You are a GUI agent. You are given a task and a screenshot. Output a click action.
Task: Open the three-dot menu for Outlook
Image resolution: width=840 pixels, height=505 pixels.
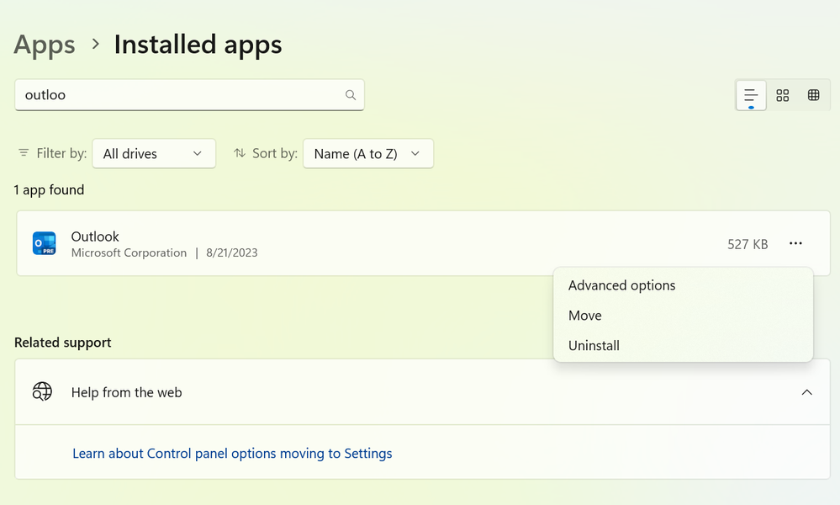(x=795, y=243)
